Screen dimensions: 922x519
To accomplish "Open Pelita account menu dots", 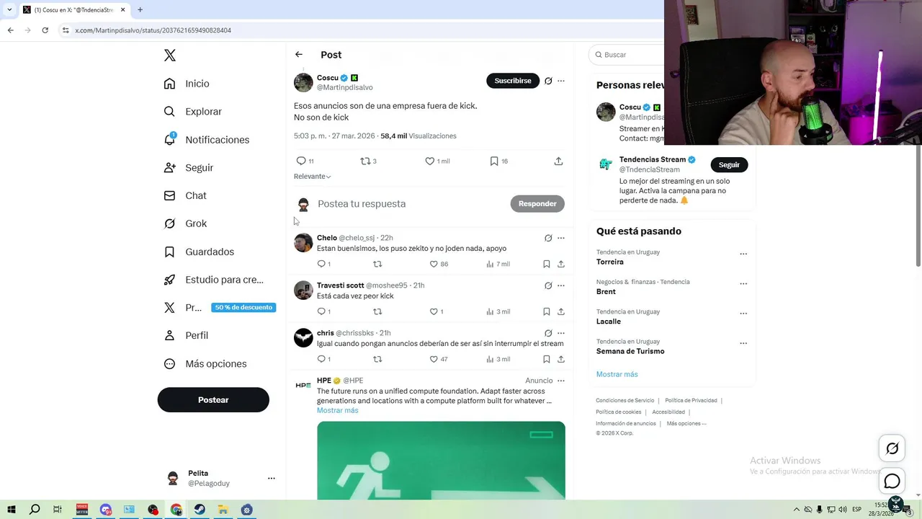I will tap(272, 478).
